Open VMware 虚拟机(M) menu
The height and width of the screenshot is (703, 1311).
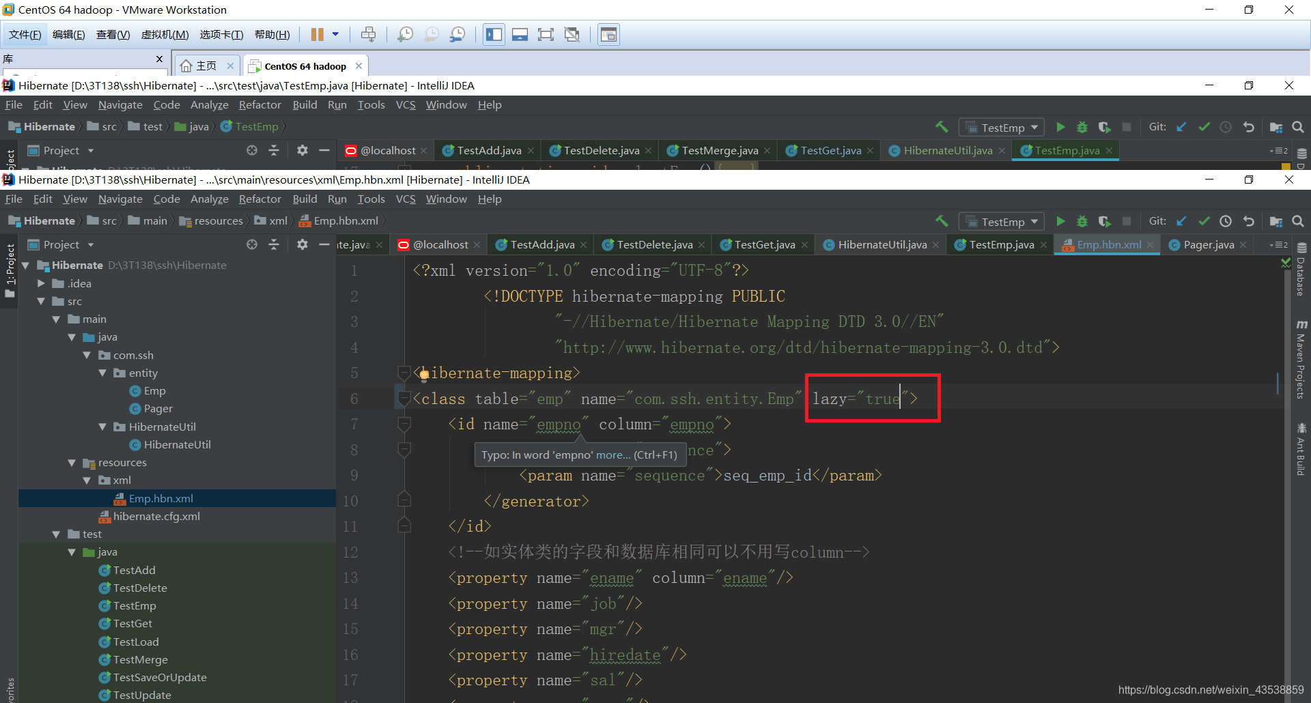[x=165, y=35]
